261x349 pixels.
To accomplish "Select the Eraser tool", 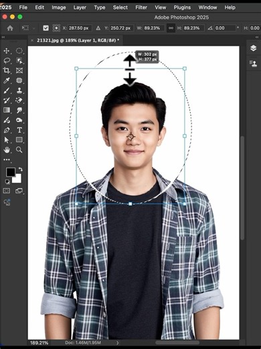I will tap(19, 100).
